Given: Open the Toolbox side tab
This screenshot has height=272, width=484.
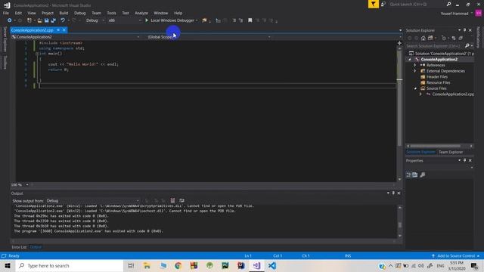Looking at the screenshot, I should pyautogui.click(x=5, y=62).
